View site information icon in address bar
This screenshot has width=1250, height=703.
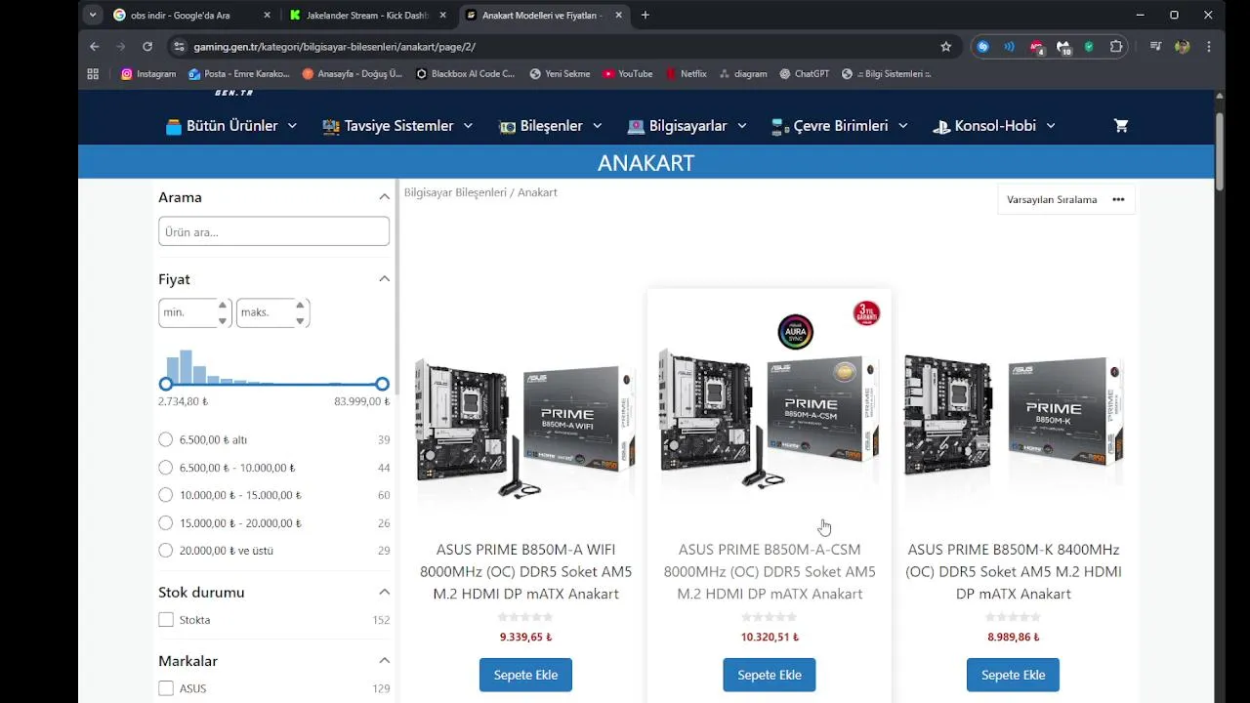click(x=179, y=47)
